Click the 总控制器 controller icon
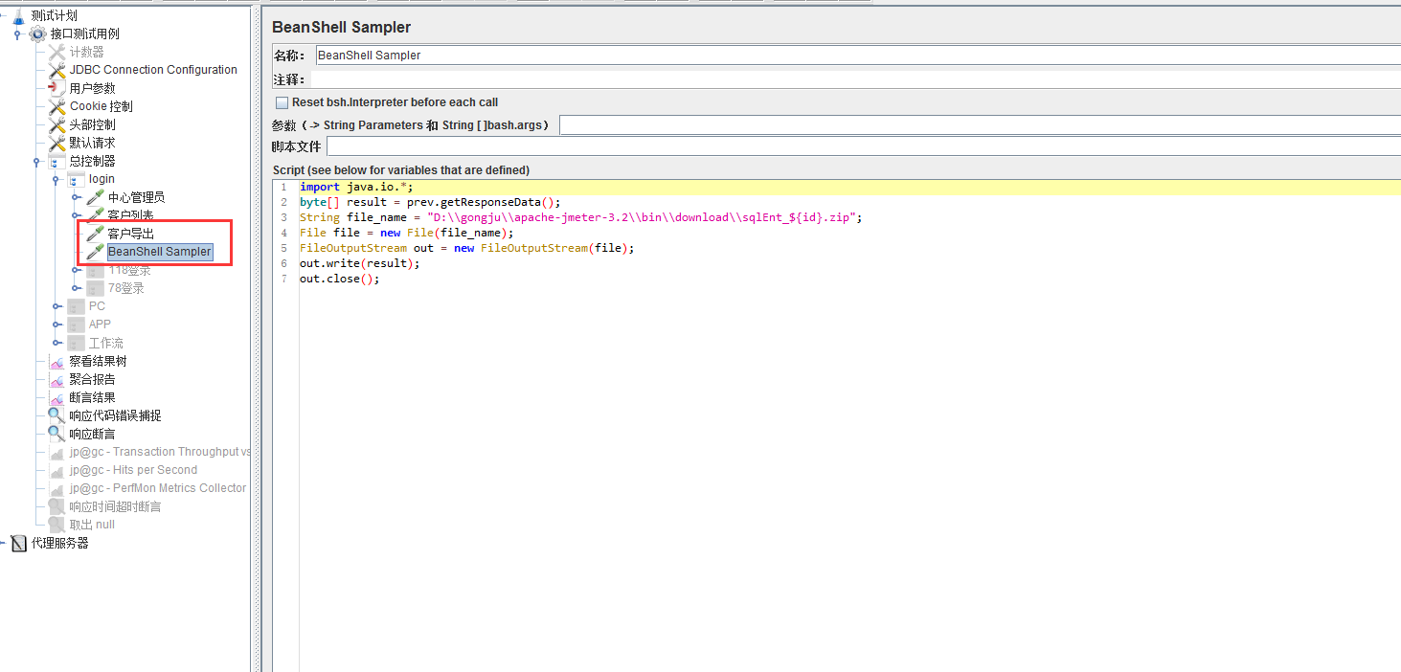Screen dimensions: 1401x672 click(57, 161)
